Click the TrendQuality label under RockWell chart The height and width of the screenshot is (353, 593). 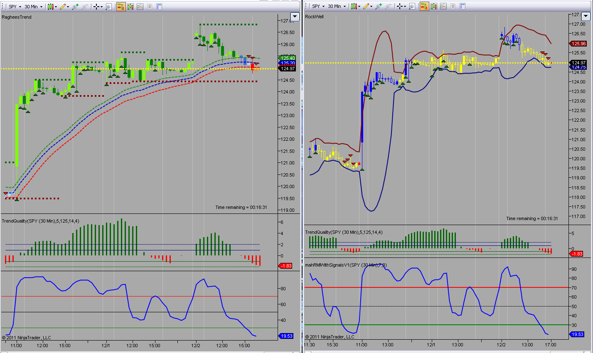(344, 232)
